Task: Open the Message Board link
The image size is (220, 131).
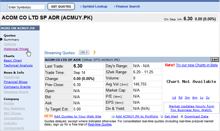Action: point(16,92)
